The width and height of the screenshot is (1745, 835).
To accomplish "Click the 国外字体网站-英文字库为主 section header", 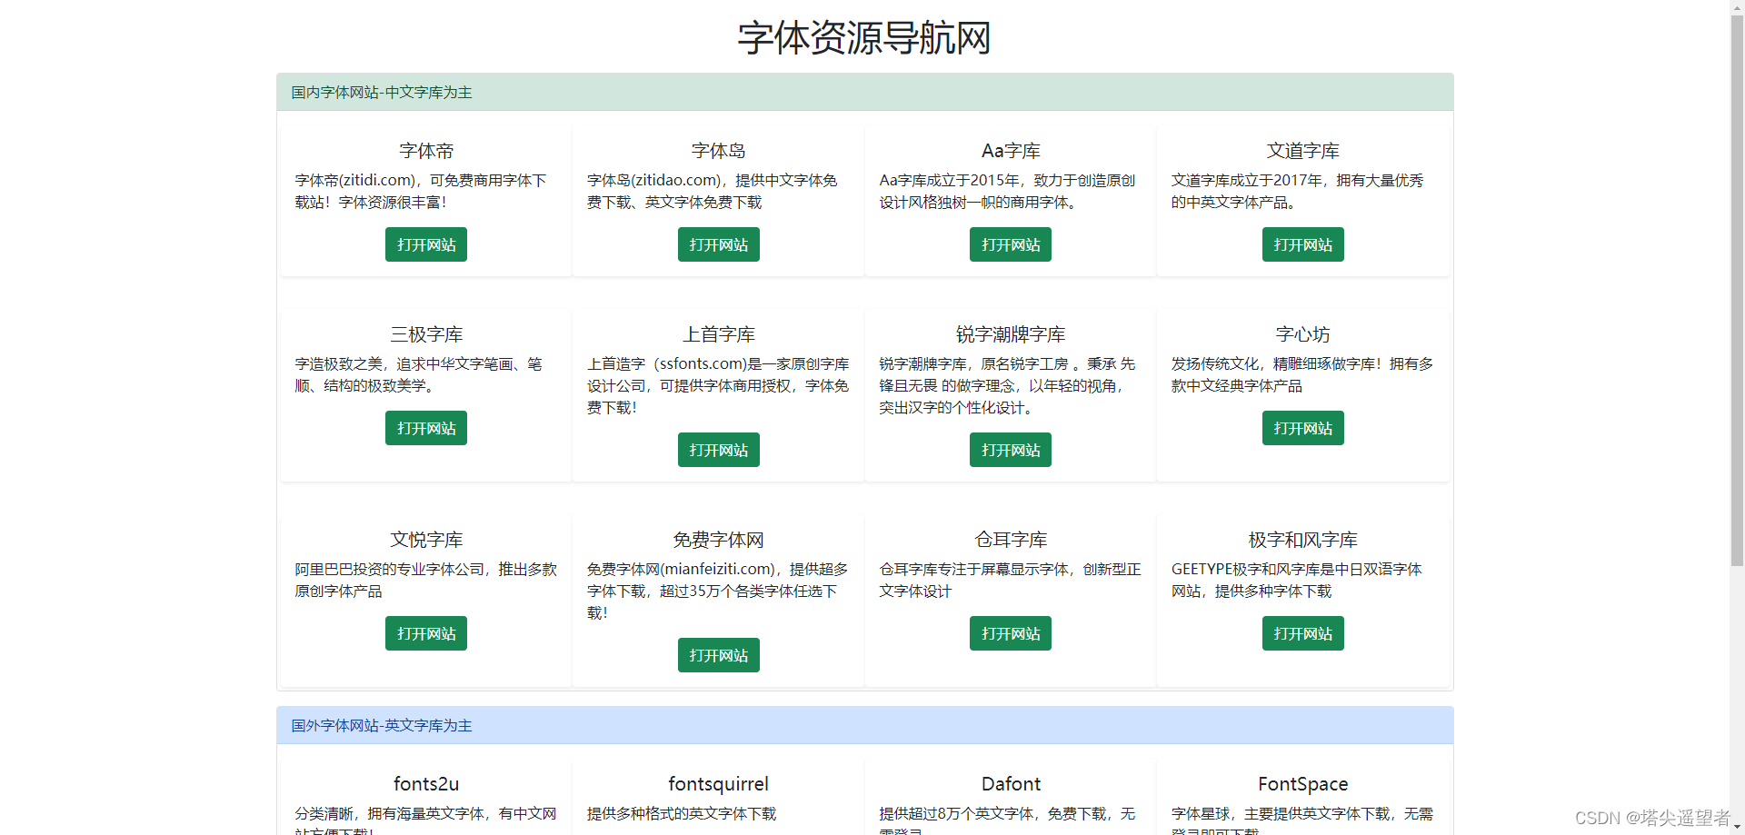I will click(865, 725).
